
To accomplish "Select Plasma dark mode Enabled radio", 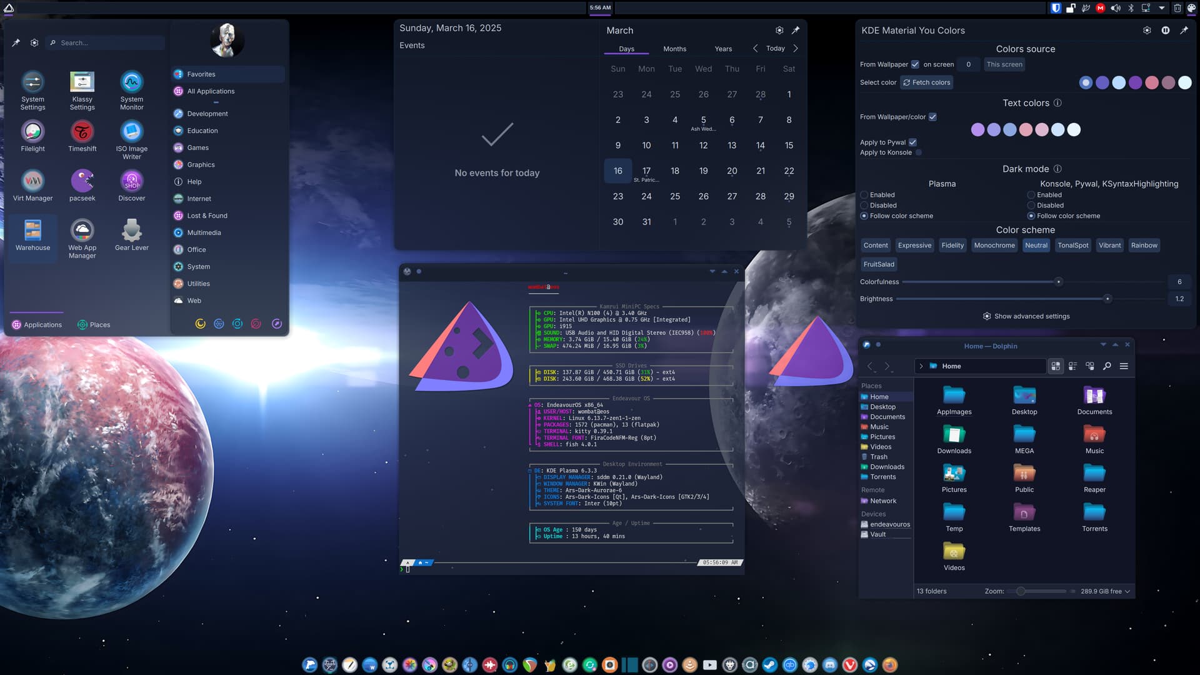I will tap(864, 195).
